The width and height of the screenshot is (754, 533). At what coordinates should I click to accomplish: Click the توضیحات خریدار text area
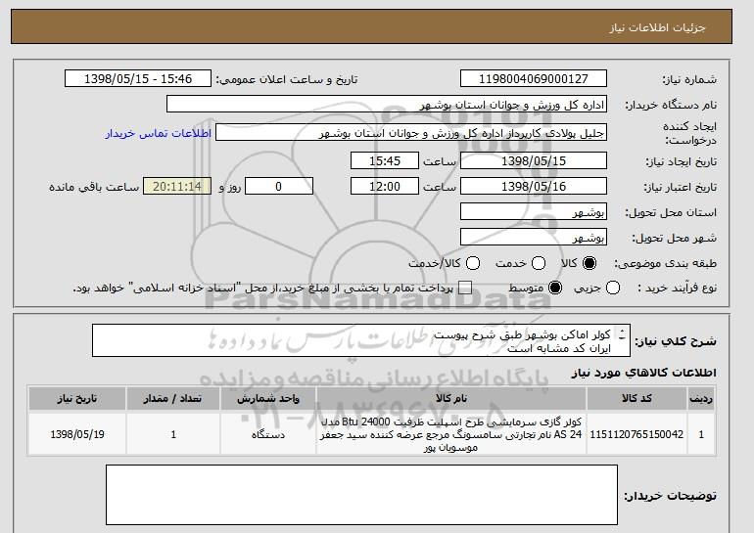tap(361, 495)
